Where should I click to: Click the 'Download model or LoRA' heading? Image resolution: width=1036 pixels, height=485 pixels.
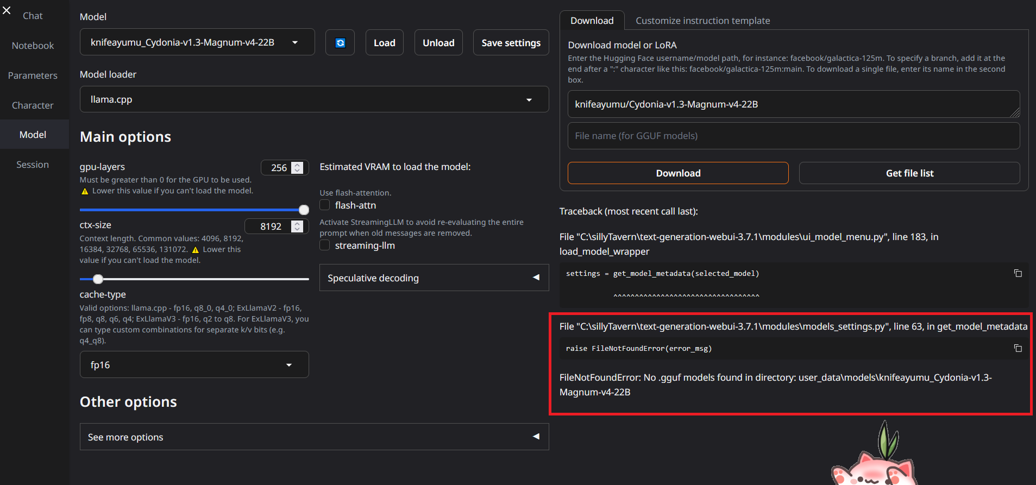coord(622,45)
